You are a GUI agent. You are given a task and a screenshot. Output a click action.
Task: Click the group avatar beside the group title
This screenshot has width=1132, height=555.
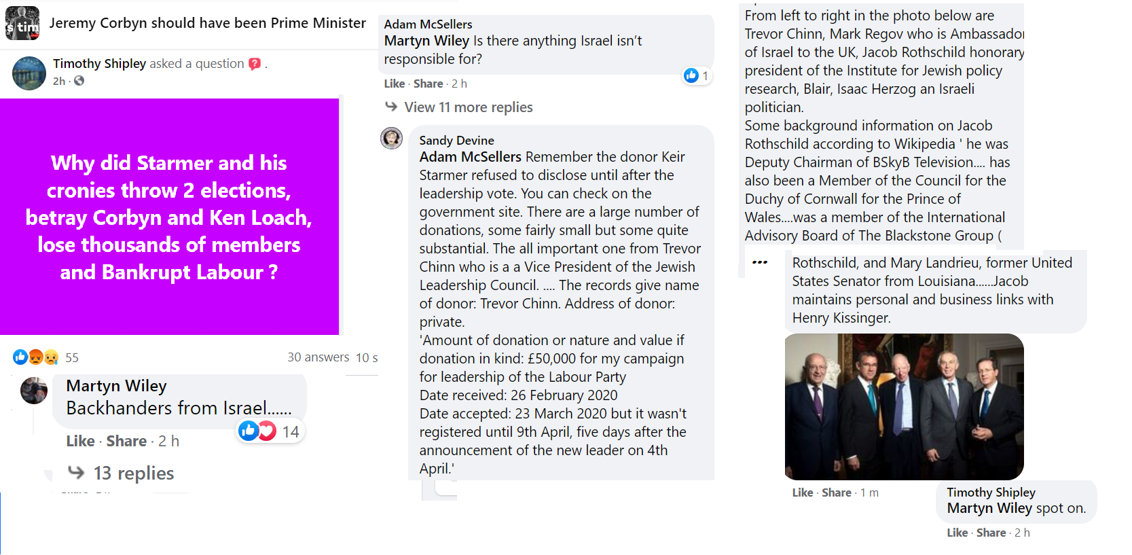22,23
